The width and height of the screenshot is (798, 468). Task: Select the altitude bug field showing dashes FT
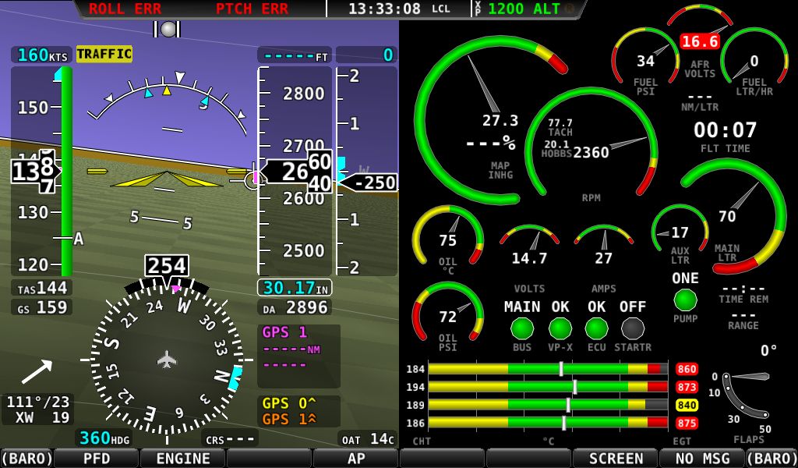point(294,55)
